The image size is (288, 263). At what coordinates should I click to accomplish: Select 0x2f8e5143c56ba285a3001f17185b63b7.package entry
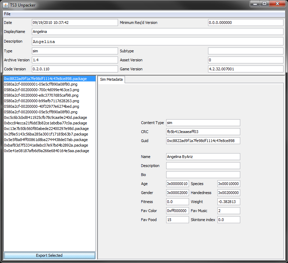point(49,134)
